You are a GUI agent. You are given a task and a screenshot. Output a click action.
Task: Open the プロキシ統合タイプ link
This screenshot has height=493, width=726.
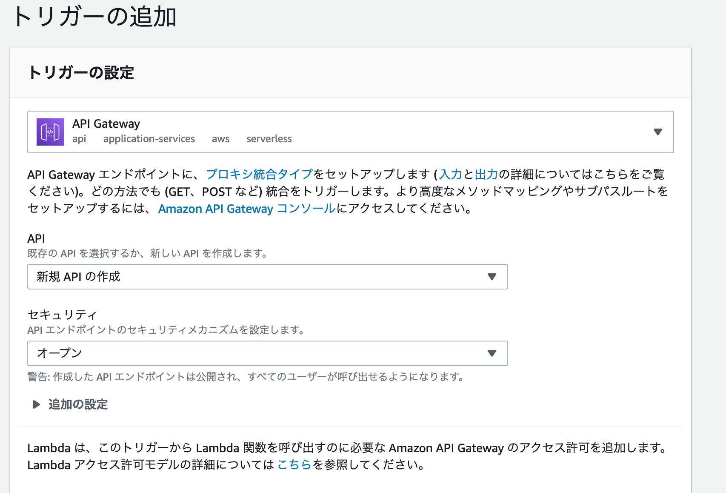260,174
